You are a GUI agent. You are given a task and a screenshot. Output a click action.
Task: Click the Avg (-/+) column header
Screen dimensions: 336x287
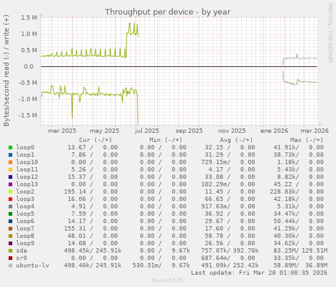pos(236,140)
